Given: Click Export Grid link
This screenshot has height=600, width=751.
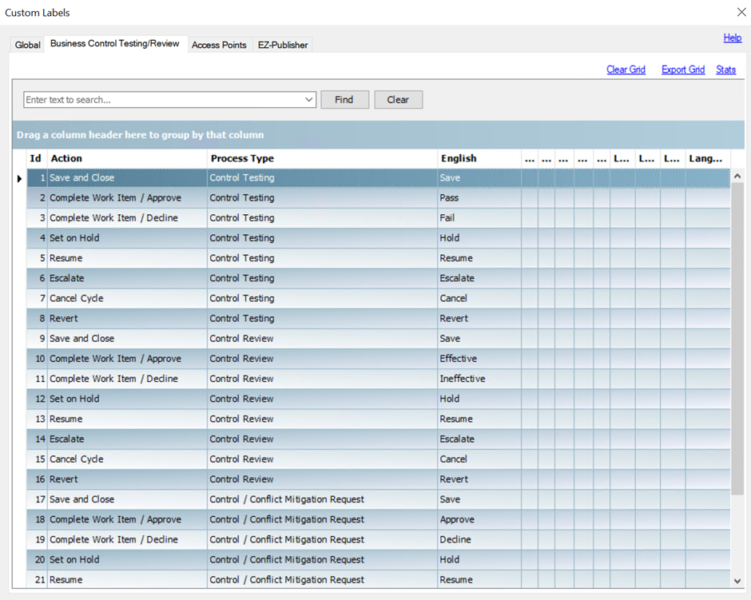Looking at the screenshot, I should pos(682,70).
